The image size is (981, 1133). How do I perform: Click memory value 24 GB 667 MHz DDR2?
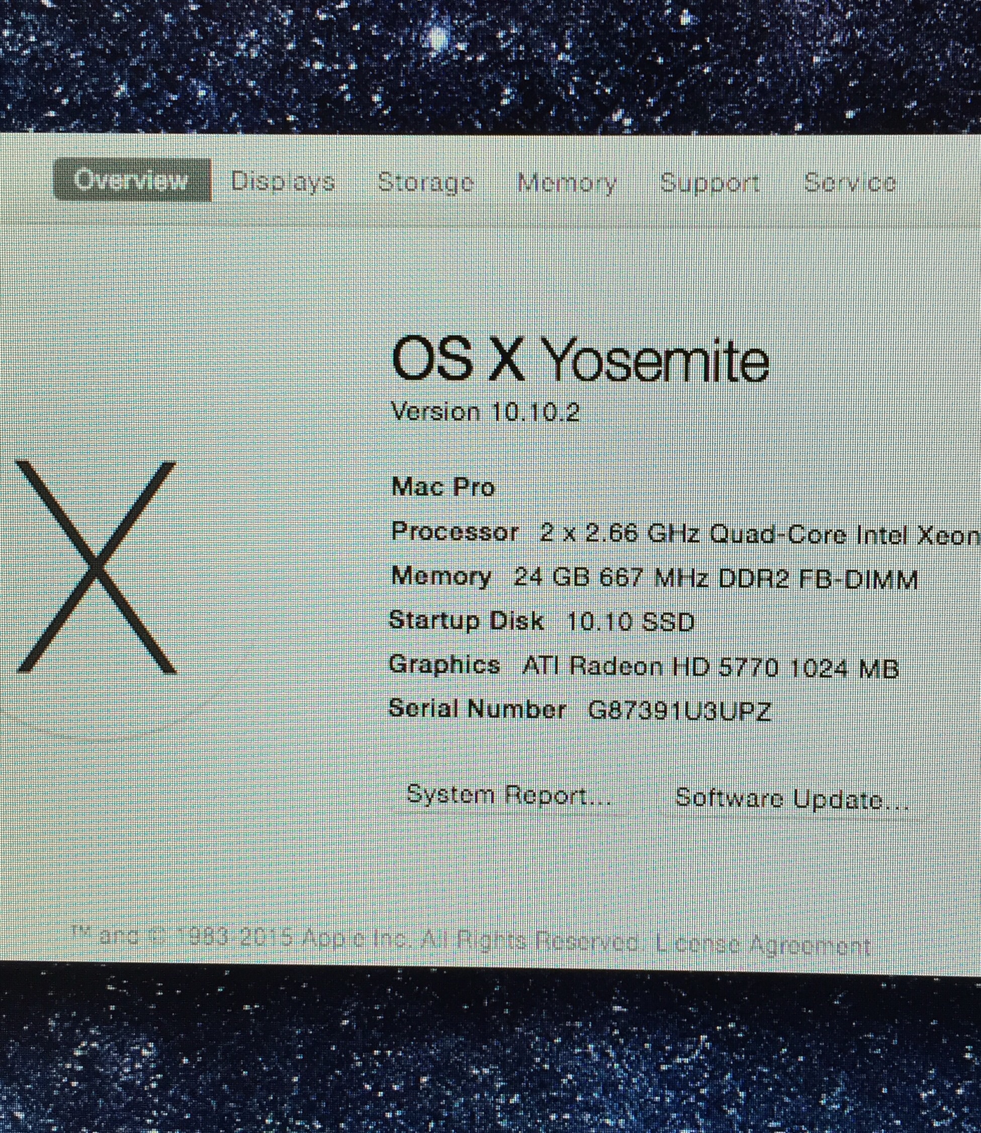click(716, 579)
